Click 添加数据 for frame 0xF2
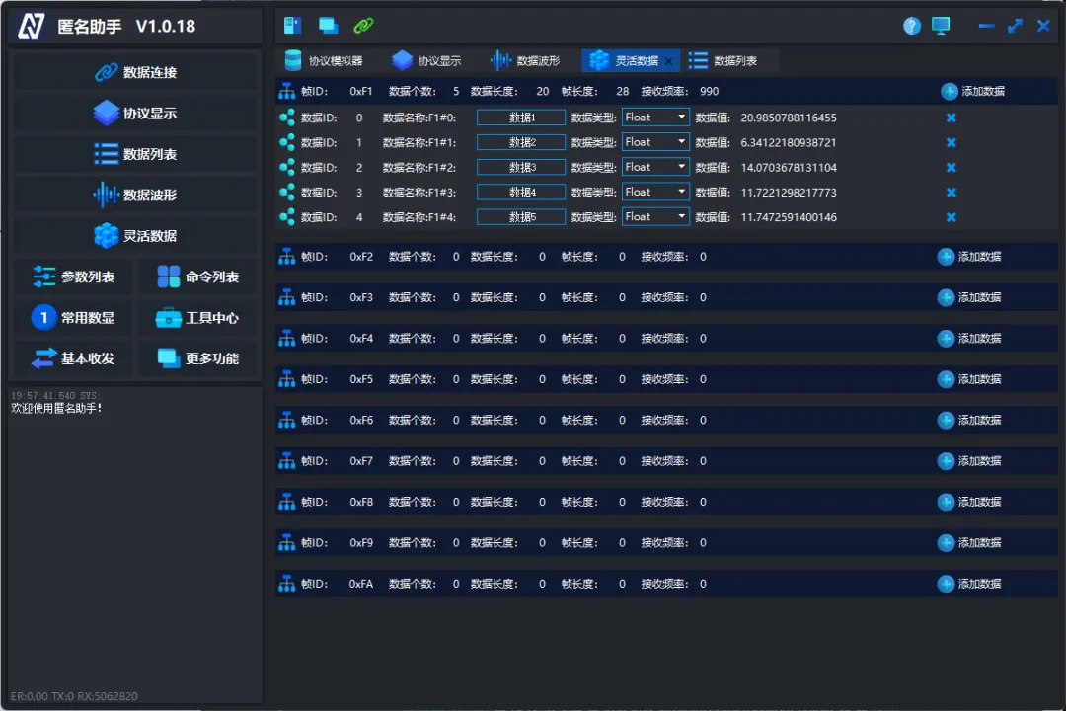 (x=969, y=257)
